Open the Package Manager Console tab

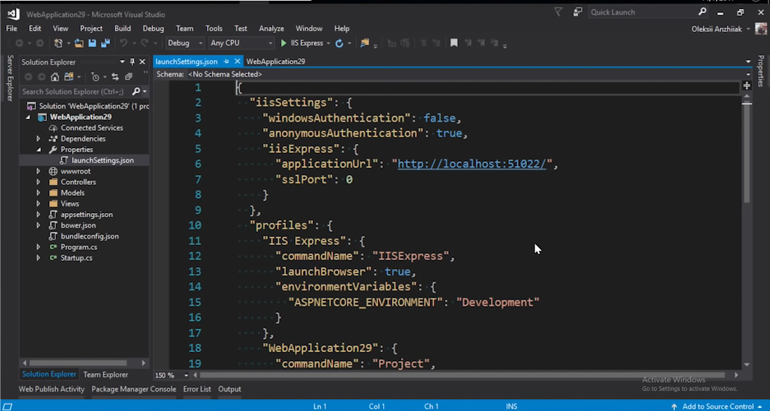tap(134, 389)
